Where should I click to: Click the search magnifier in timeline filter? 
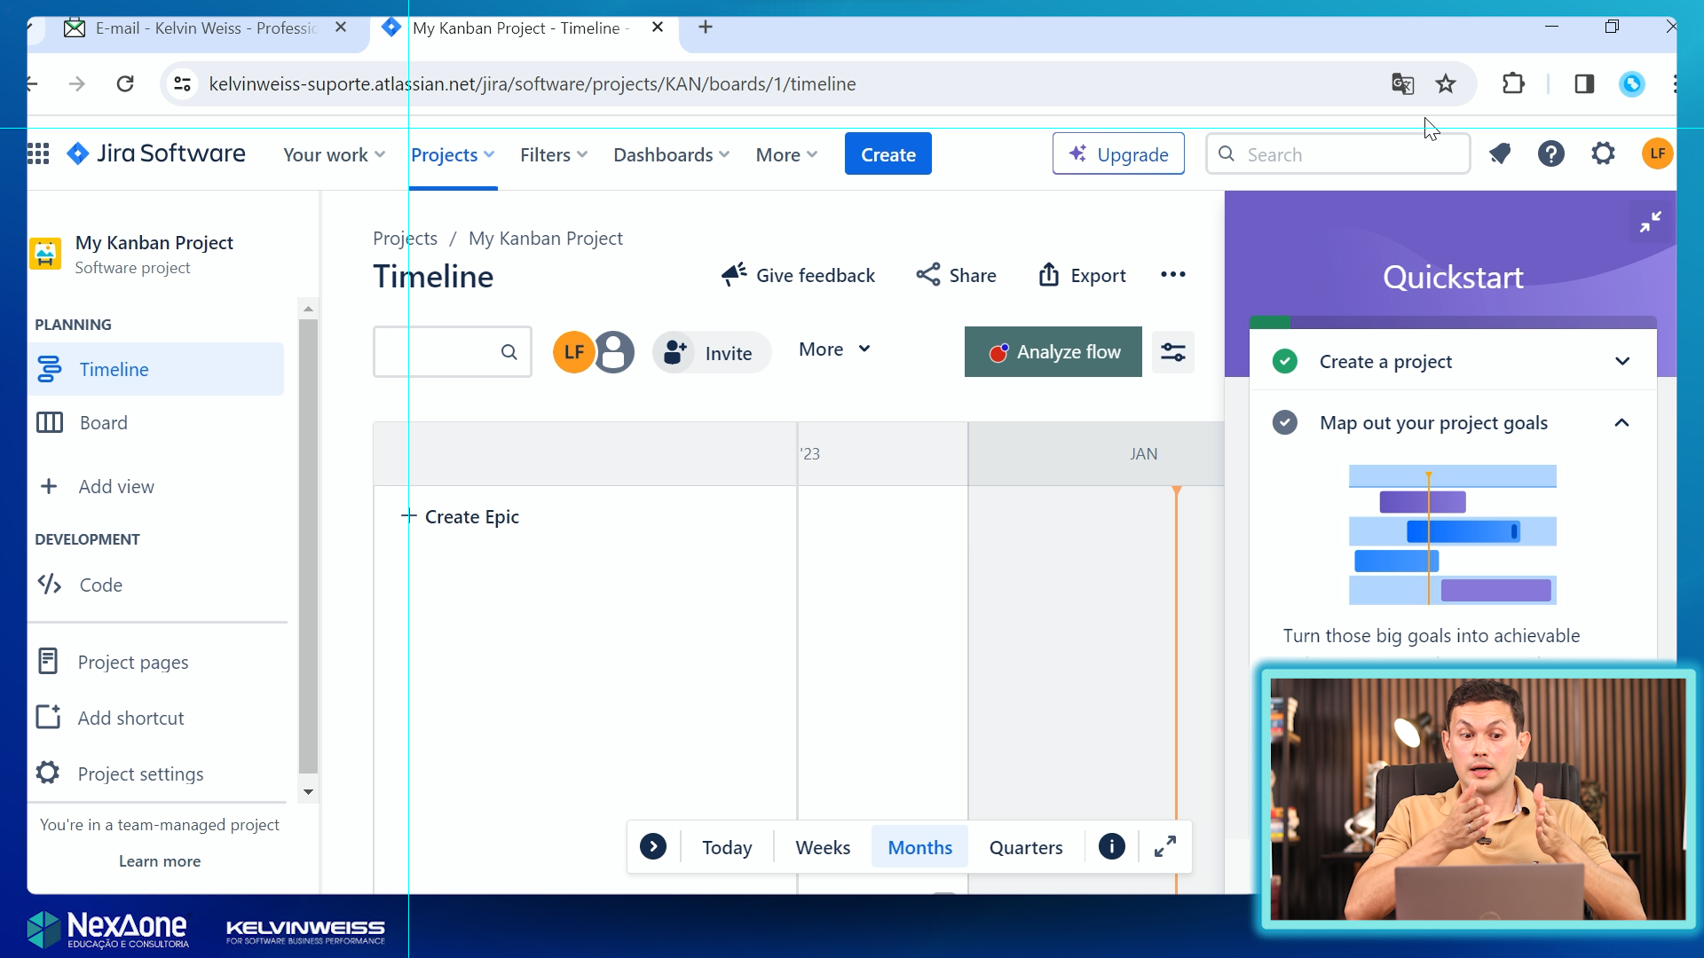pyautogui.click(x=509, y=352)
